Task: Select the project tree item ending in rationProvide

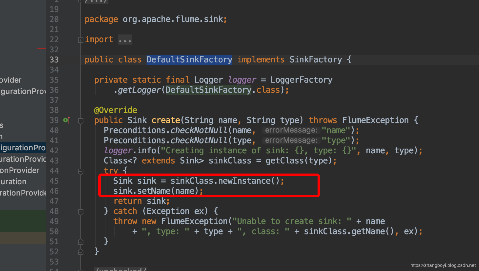Action: [23, 193]
